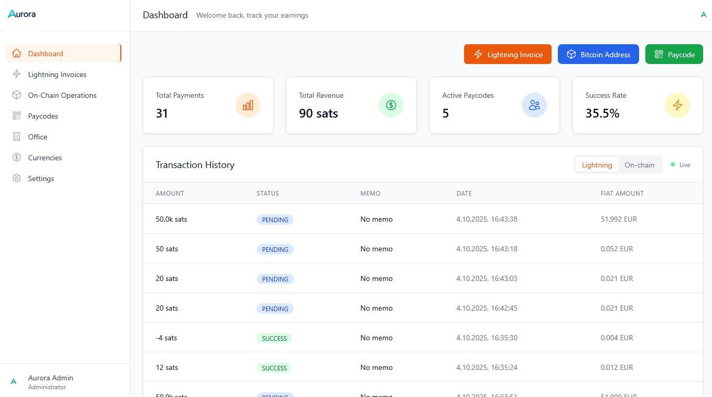Viewport: 712px width, 397px height.
Task: Open the Paycodes sidebar icon
Action: pyautogui.click(x=16, y=116)
